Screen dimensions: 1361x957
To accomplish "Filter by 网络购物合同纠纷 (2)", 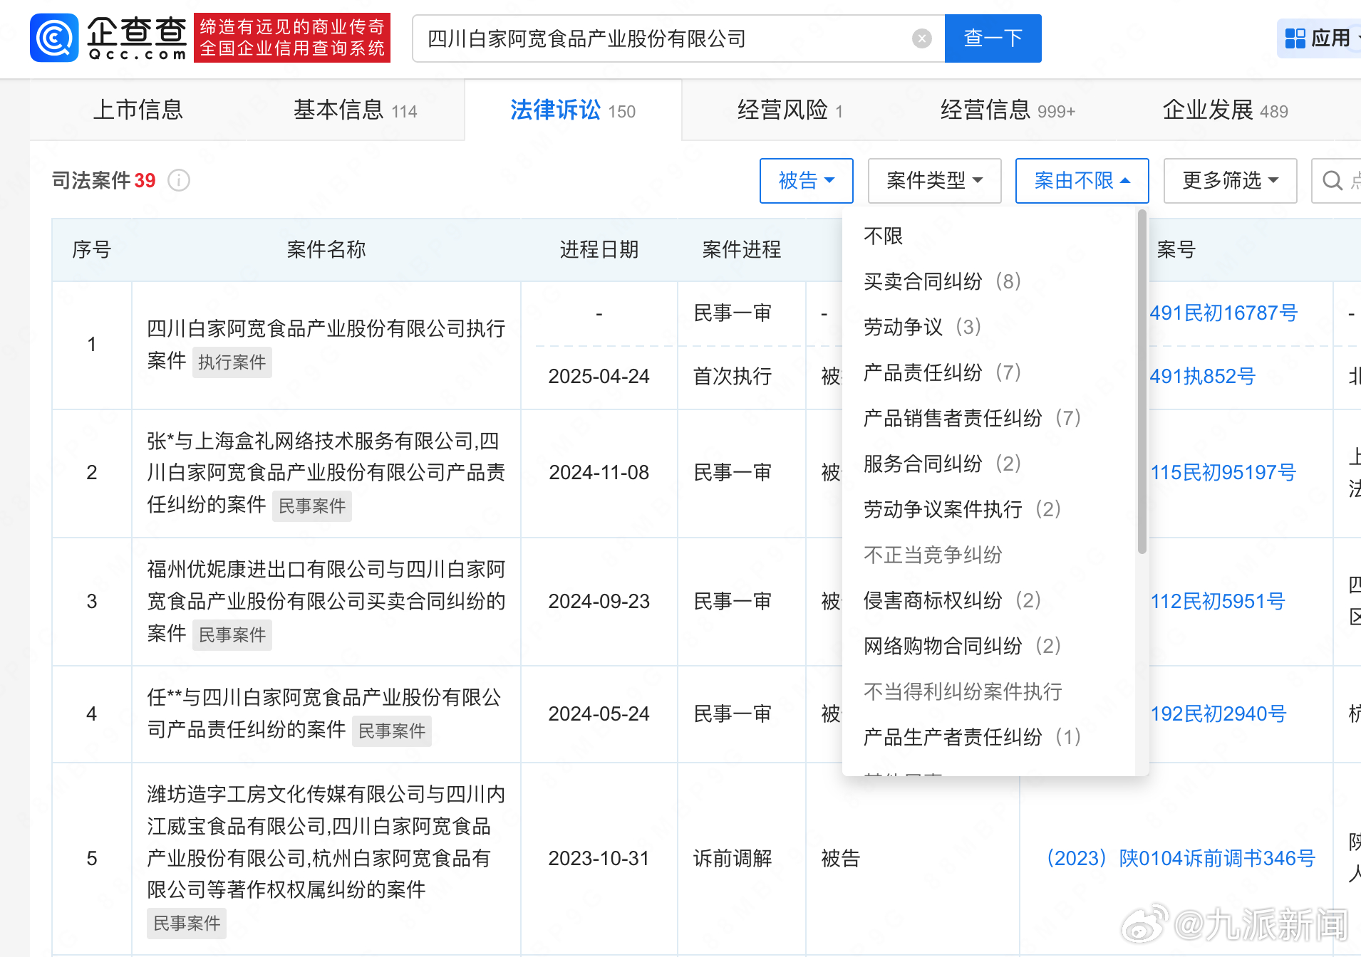I will click(962, 646).
